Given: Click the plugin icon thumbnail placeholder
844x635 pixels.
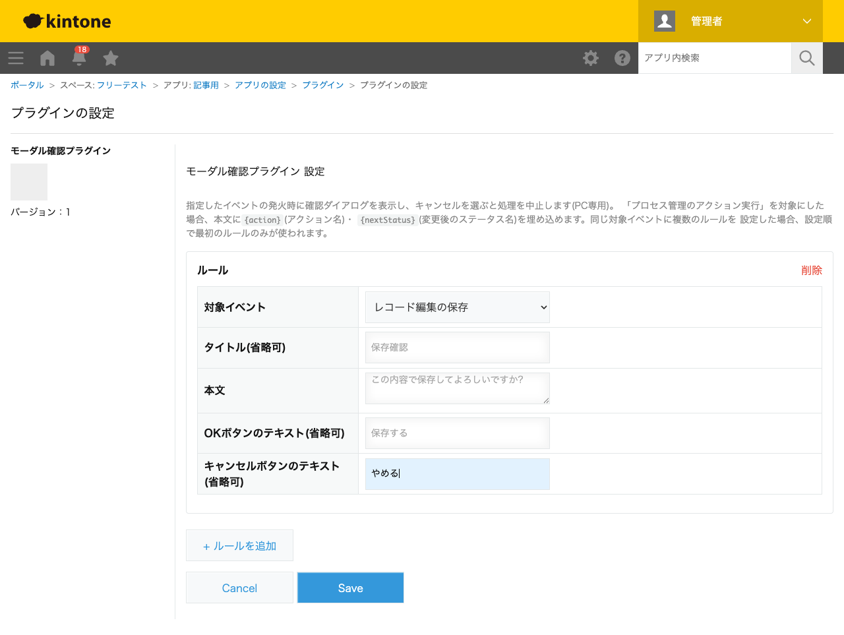Looking at the screenshot, I should [29, 182].
